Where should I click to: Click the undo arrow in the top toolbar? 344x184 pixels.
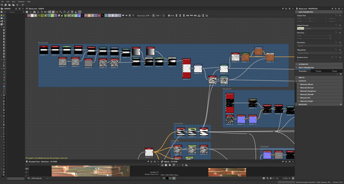click(17, 5)
